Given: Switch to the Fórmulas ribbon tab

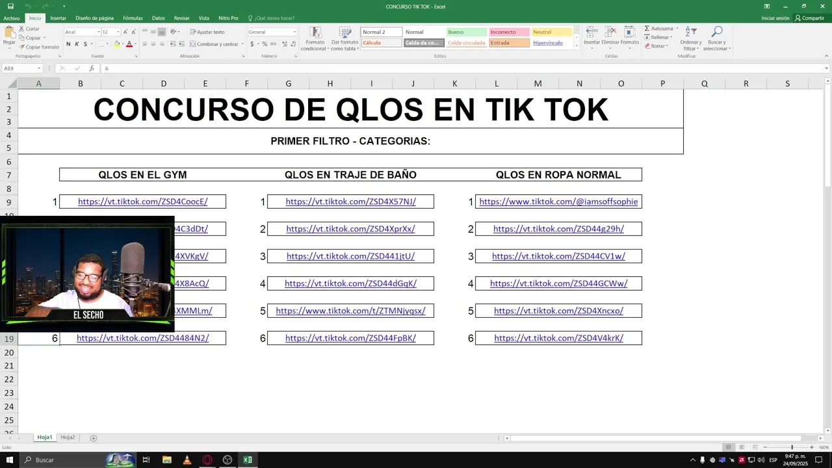Looking at the screenshot, I should coord(133,18).
